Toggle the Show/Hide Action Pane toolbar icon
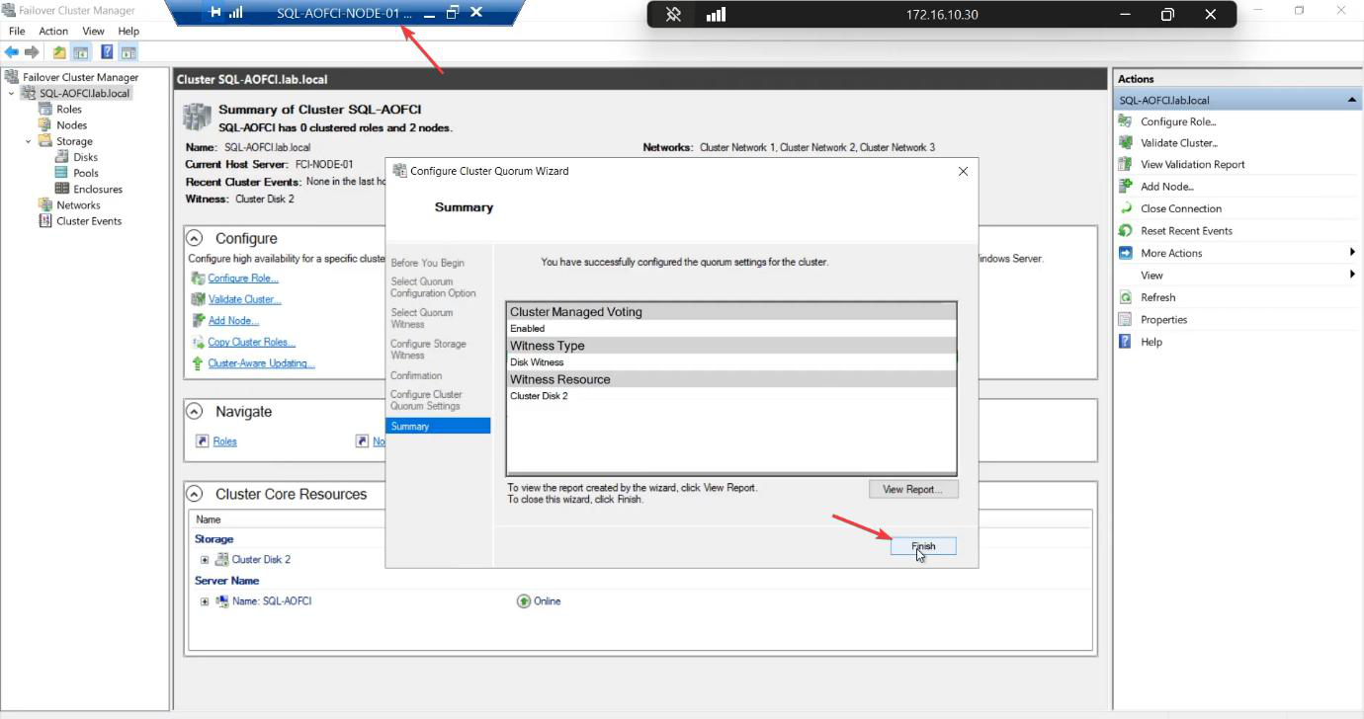Screen dimensions: 1364x719 (x=128, y=52)
